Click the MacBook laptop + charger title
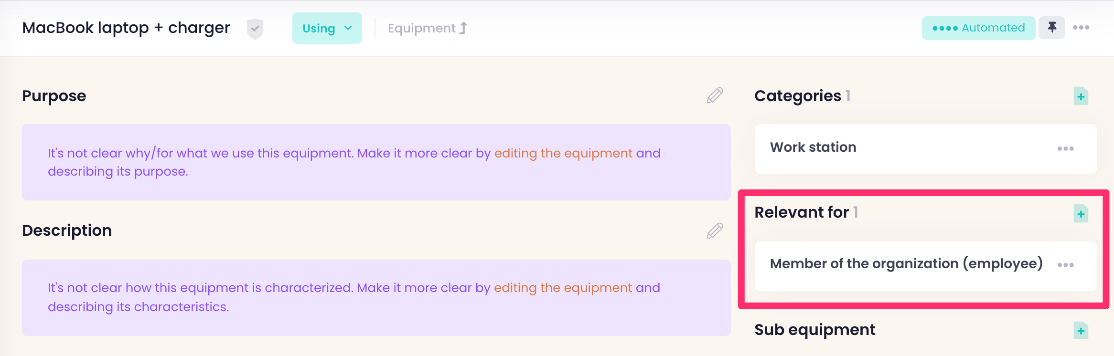The image size is (1114, 356). pos(126,28)
